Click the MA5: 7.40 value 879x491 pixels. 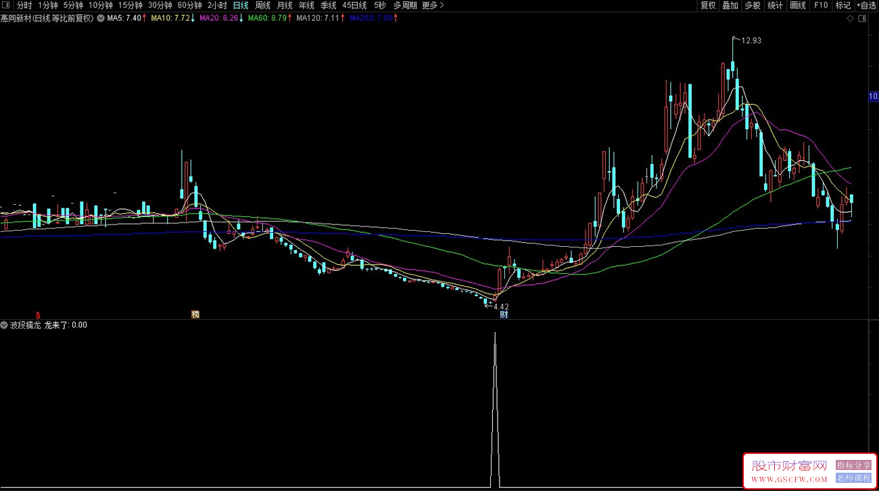click(x=124, y=18)
